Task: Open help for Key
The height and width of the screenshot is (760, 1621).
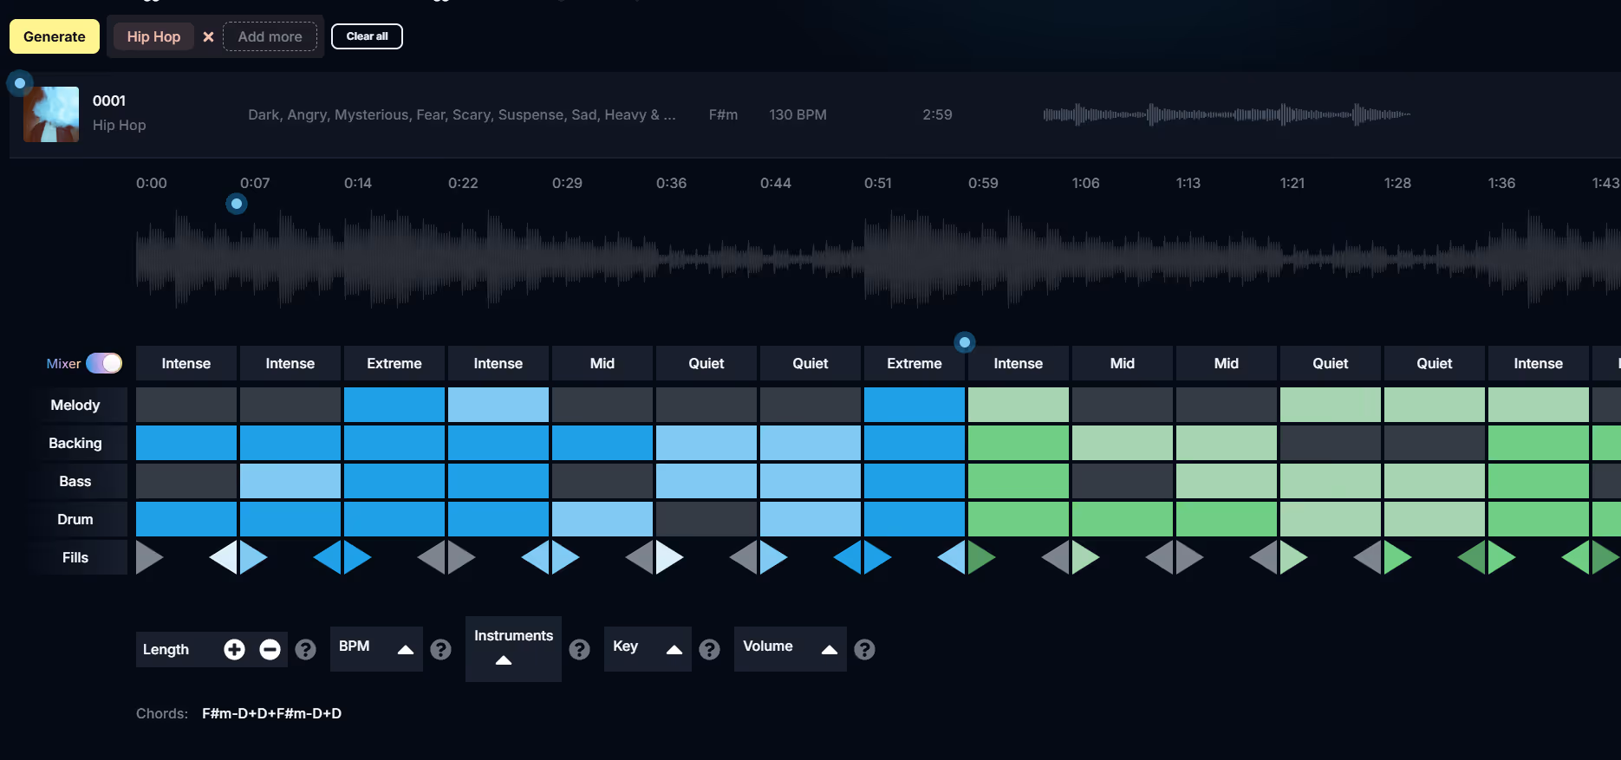Action: pyautogui.click(x=709, y=649)
